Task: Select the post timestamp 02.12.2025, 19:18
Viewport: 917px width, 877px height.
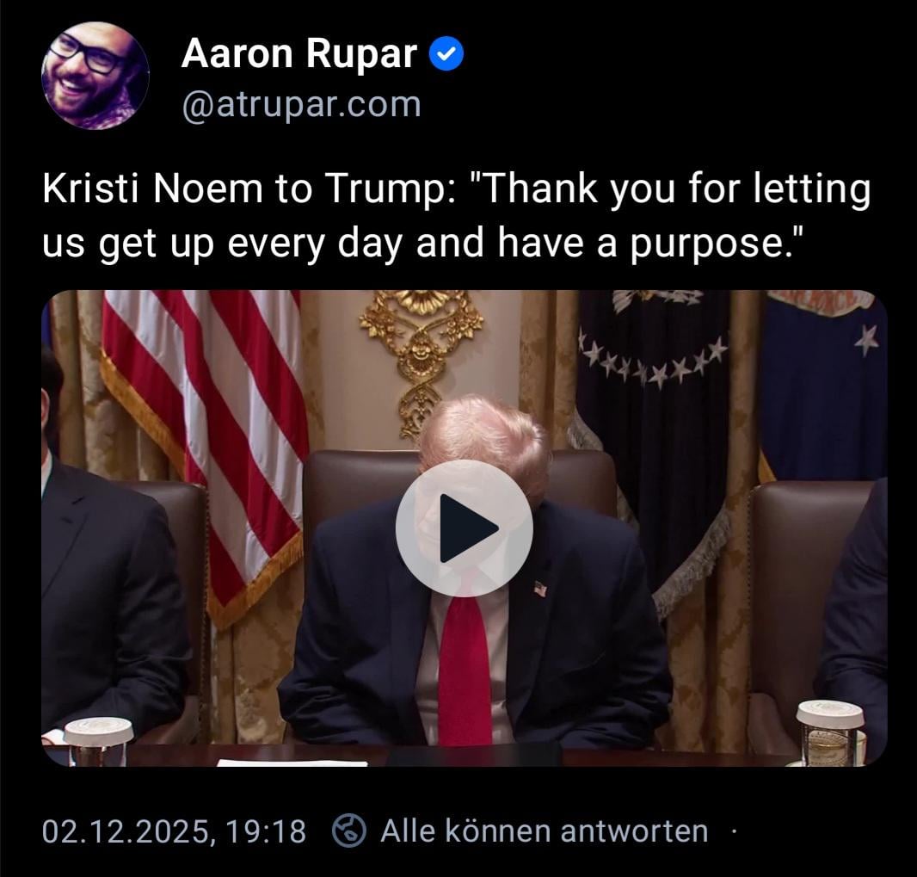Action: [174, 831]
